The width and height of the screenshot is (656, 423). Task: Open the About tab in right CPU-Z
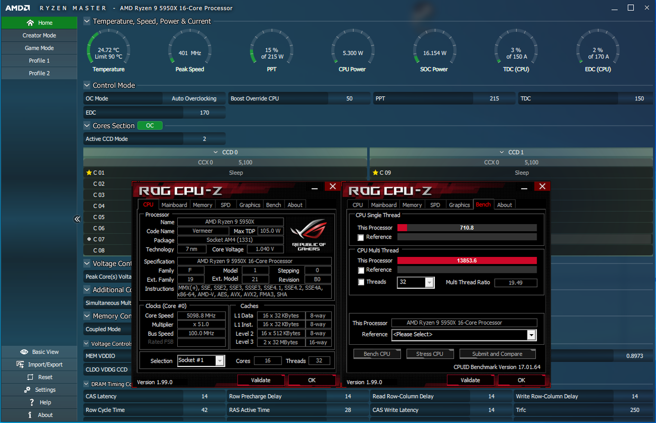(x=505, y=205)
